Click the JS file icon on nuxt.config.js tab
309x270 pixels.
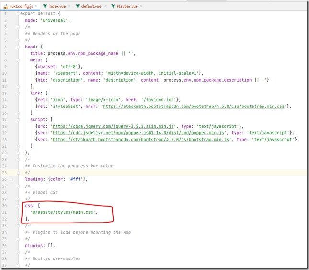point(6,6)
